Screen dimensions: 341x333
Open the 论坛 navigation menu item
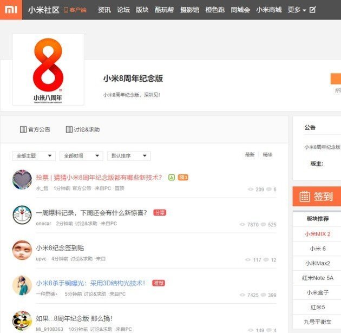click(123, 10)
